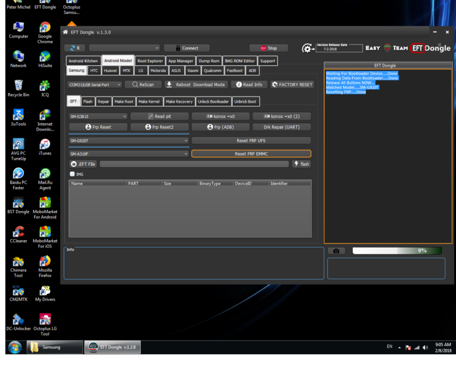The width and height of the screenshot is (456, 365).
Task: Click the Drk Repair (UART) button
Action: tap(282, 127)
